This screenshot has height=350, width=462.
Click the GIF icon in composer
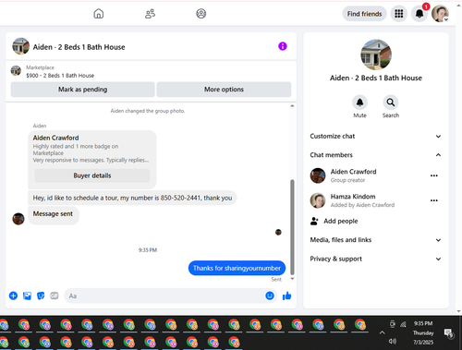point(55,296)
